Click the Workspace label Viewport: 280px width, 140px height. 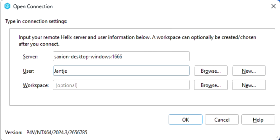click(x=36, y=85)
